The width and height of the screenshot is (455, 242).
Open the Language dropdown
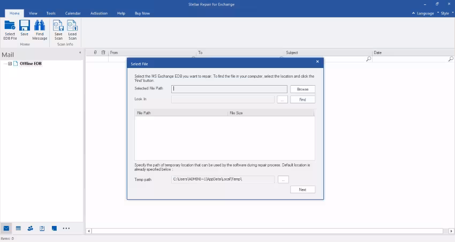coord(425,13)
